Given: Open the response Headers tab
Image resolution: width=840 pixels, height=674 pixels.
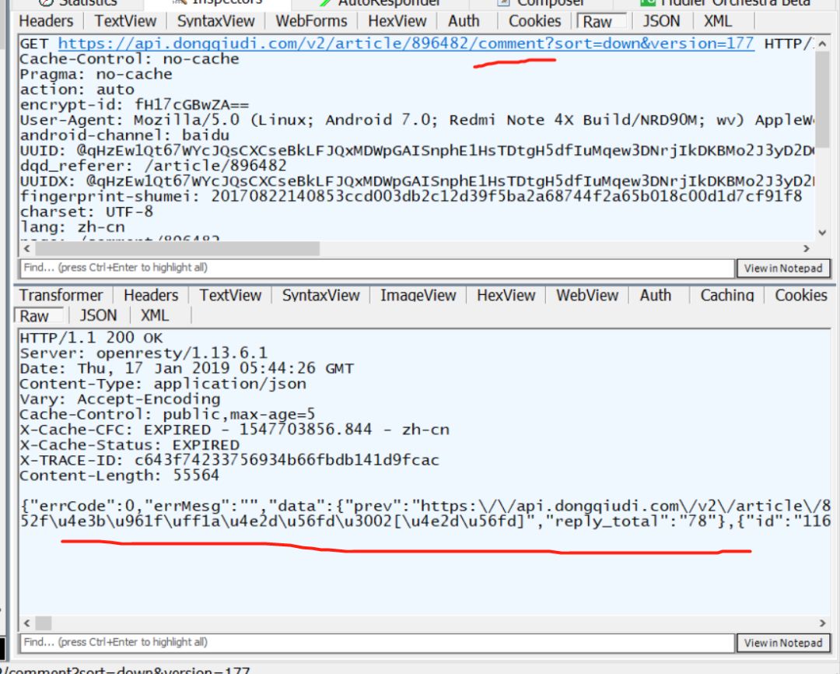Looking at the screenshot, I should 151,295.
